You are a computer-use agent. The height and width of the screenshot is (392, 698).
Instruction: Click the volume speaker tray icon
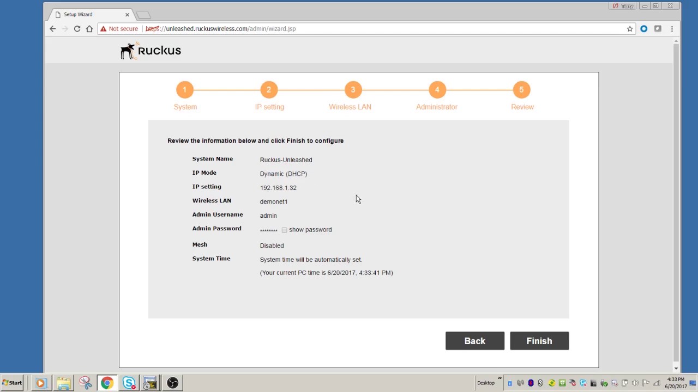point(635,383)
